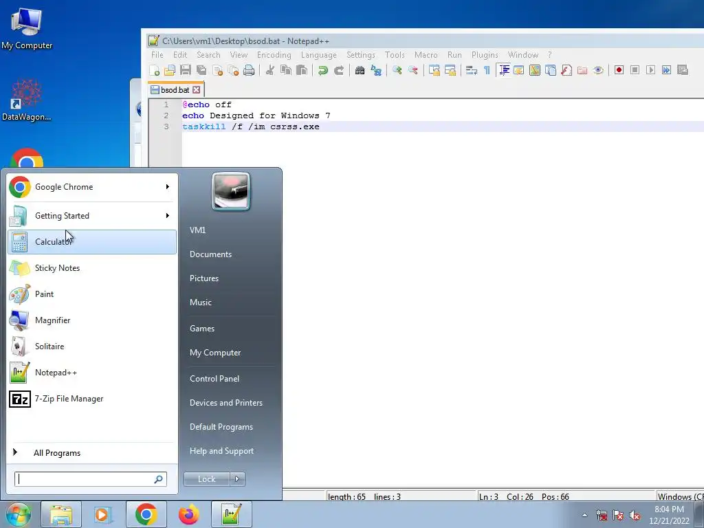Undo last edit green arrow
The height and width of the screenshot is (528, 704).
coord(323,70)
